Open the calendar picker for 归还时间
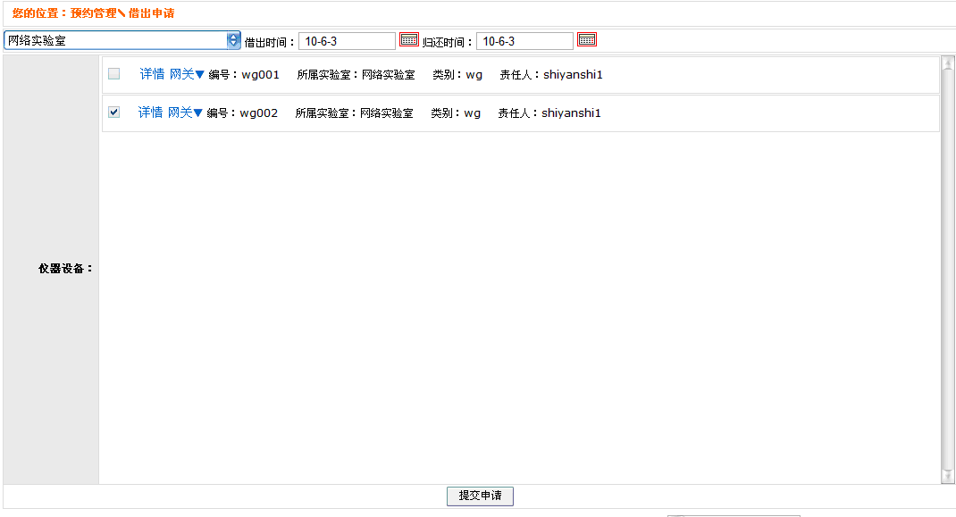 tap(586, 39)
